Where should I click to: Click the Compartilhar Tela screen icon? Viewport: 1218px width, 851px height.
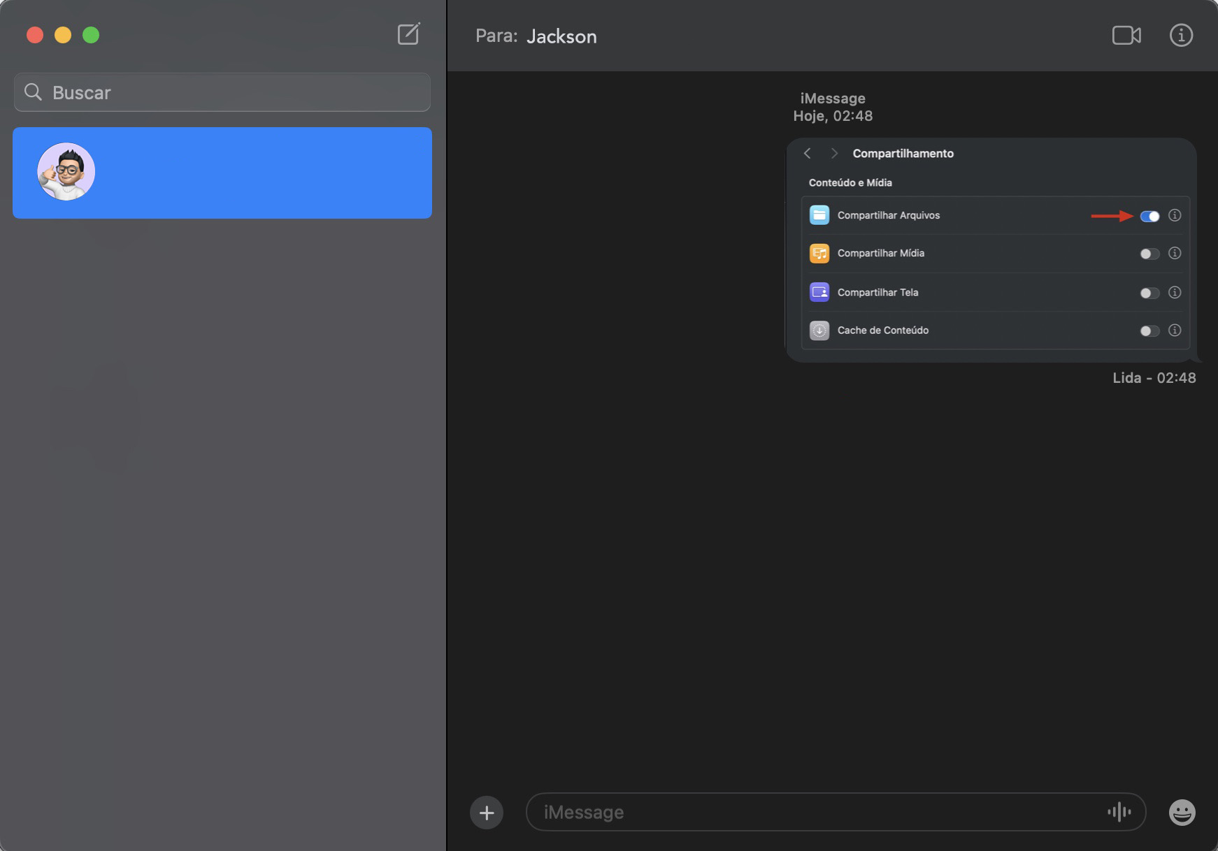point(820,291)
